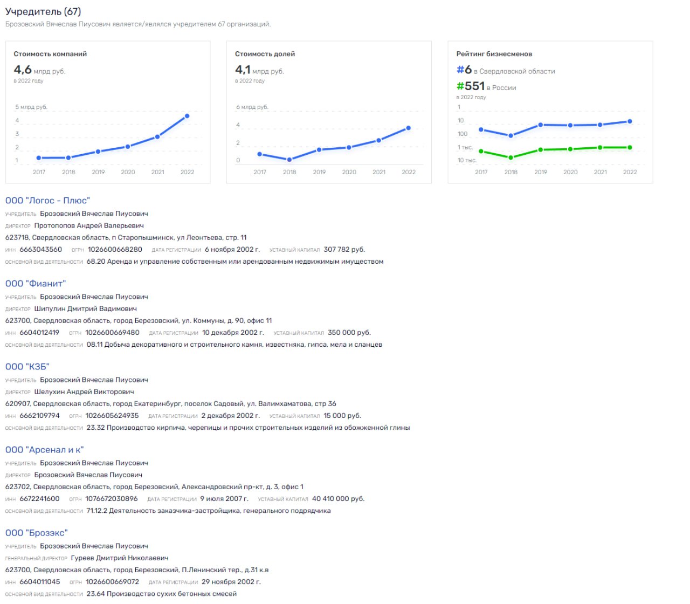This screenshot has height=604, width=690.
Task: Click the 4,6 млрд руб. company value
Action: pyautogui.click(x=39, y=70)
